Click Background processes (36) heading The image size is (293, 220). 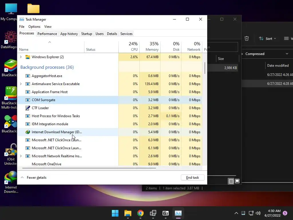click(x=47, y=67)
